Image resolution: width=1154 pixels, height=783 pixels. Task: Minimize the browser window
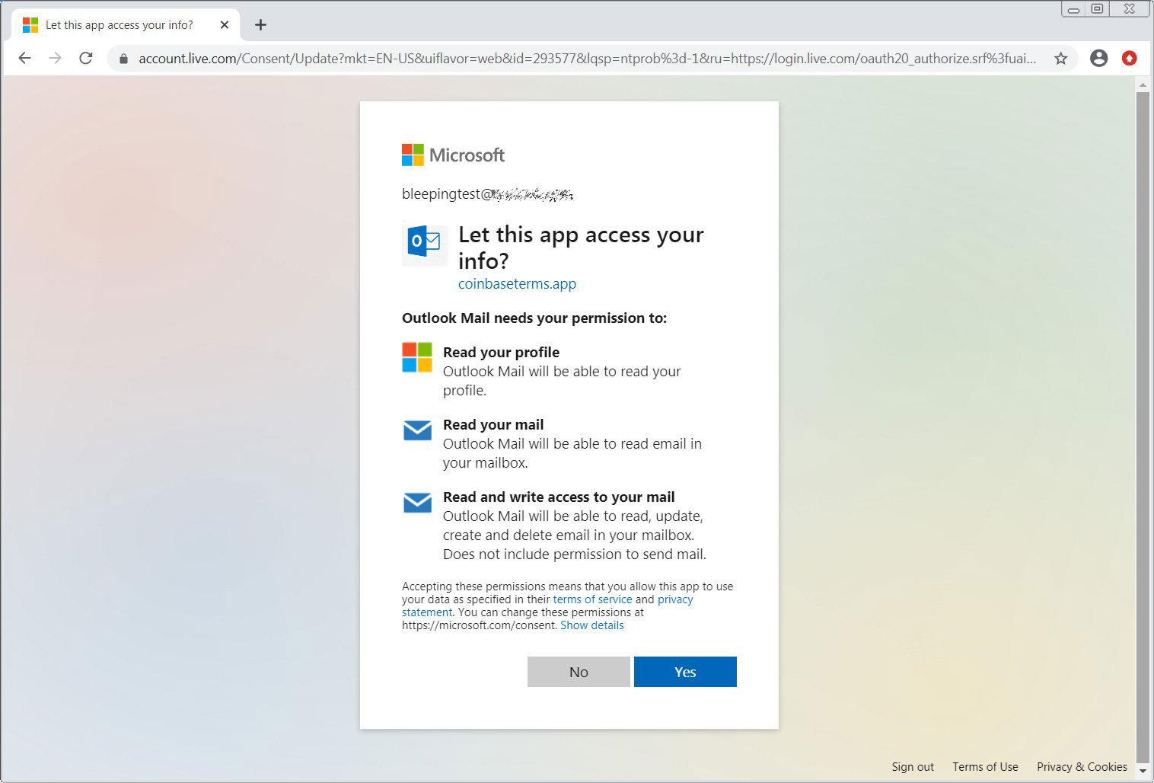coord(1073,9)
